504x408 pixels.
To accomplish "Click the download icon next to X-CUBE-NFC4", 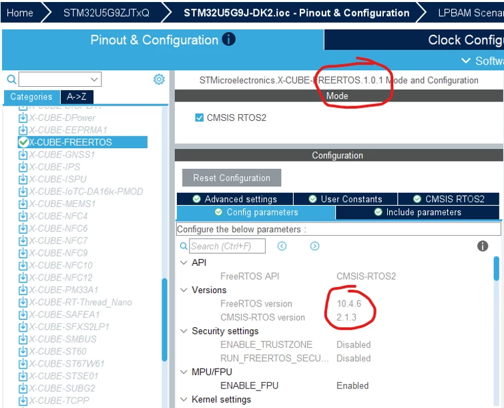I will [23, 216].
